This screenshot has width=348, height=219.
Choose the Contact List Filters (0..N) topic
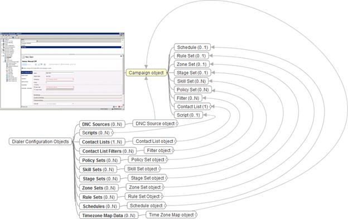coord(108,151)
